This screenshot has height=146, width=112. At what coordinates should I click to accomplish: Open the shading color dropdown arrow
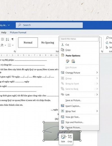[5, 45]
